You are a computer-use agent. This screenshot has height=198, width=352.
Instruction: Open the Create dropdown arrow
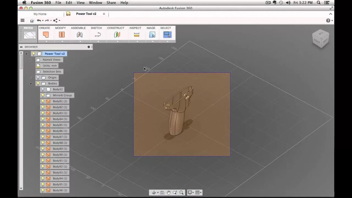[x=46, y=42]
